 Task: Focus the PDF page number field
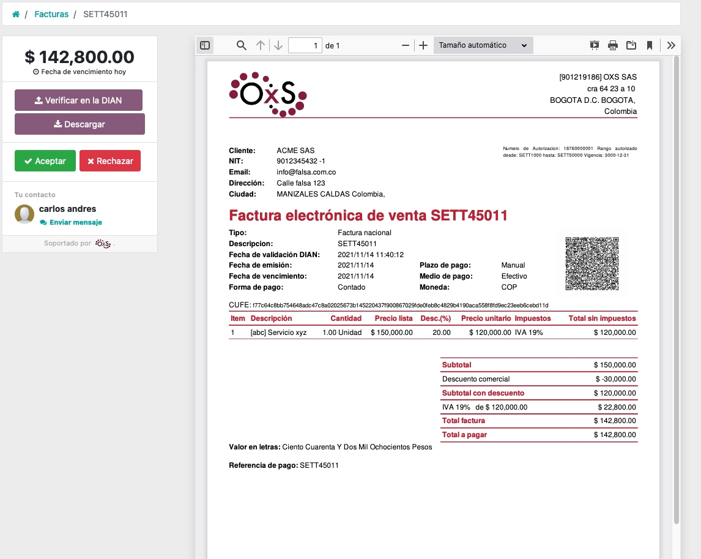pyautogui.click(x=305, y=45)
